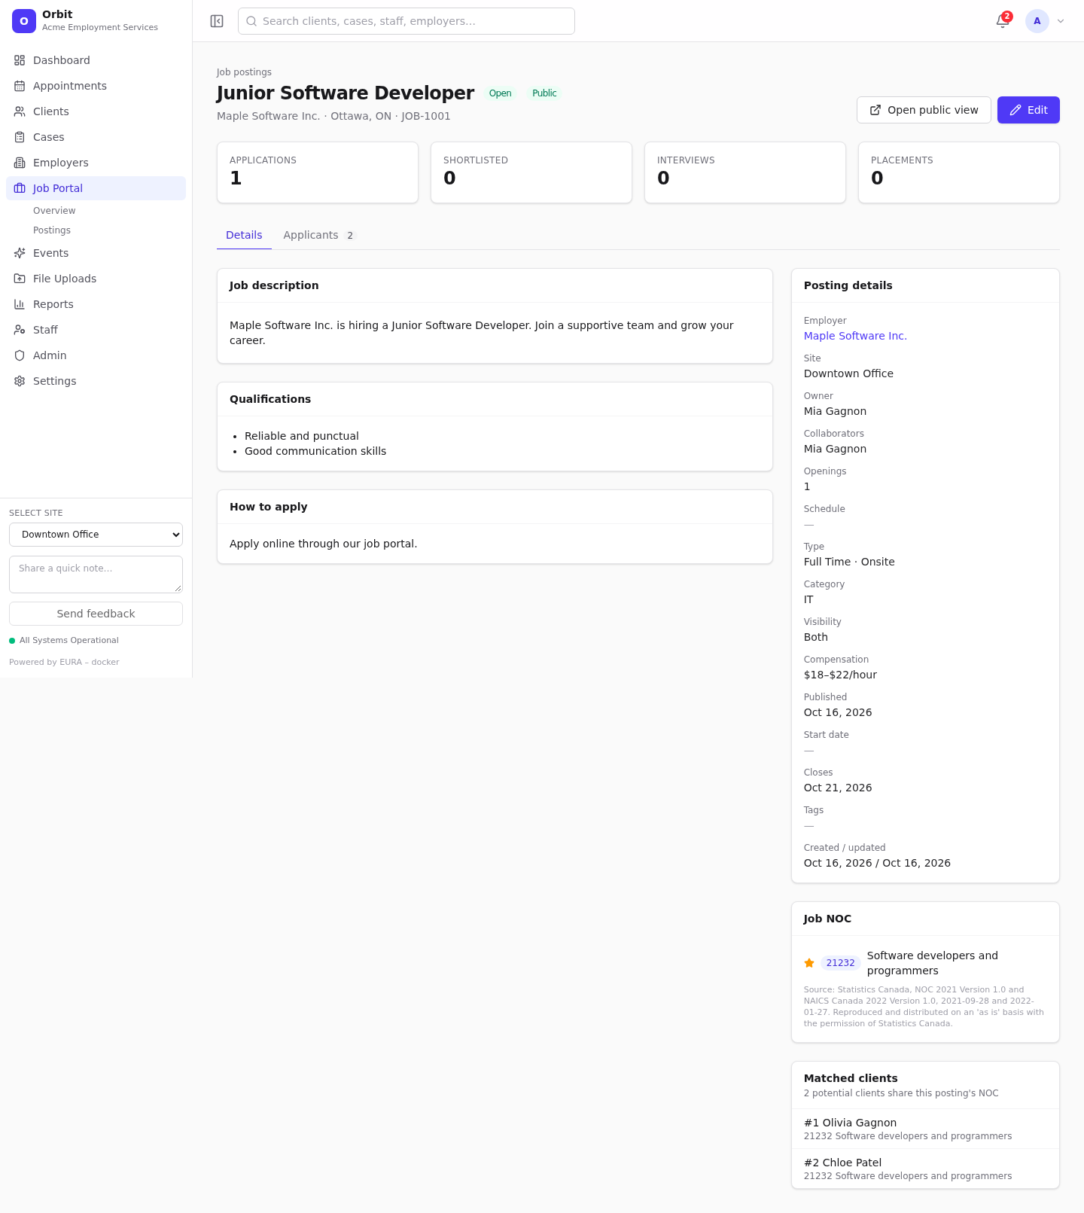Open notifications bell with 2 alerts
The height and width of the screenshot is (1213, 1084).
(x=1003, y=21)
